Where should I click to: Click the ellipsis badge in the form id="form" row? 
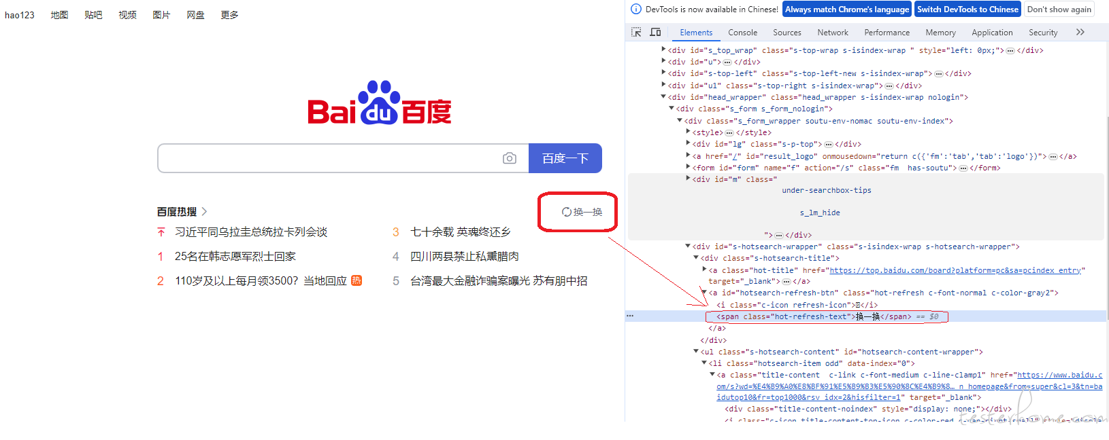coord(963,168)
